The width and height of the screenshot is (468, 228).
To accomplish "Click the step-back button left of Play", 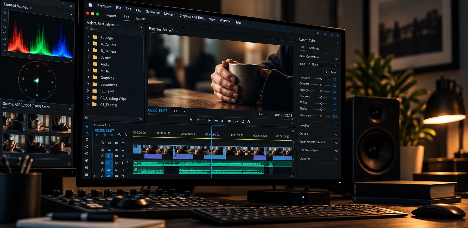I will (216, 121).
